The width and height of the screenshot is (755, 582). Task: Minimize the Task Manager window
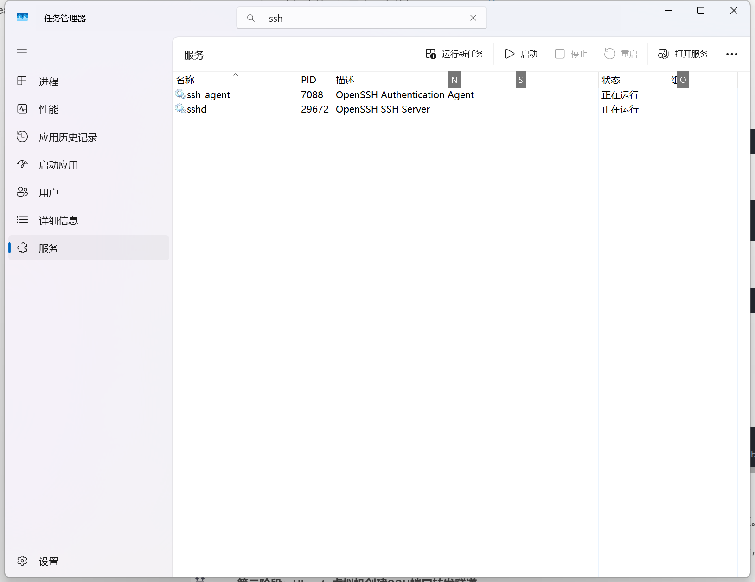(x=669, y=10)
